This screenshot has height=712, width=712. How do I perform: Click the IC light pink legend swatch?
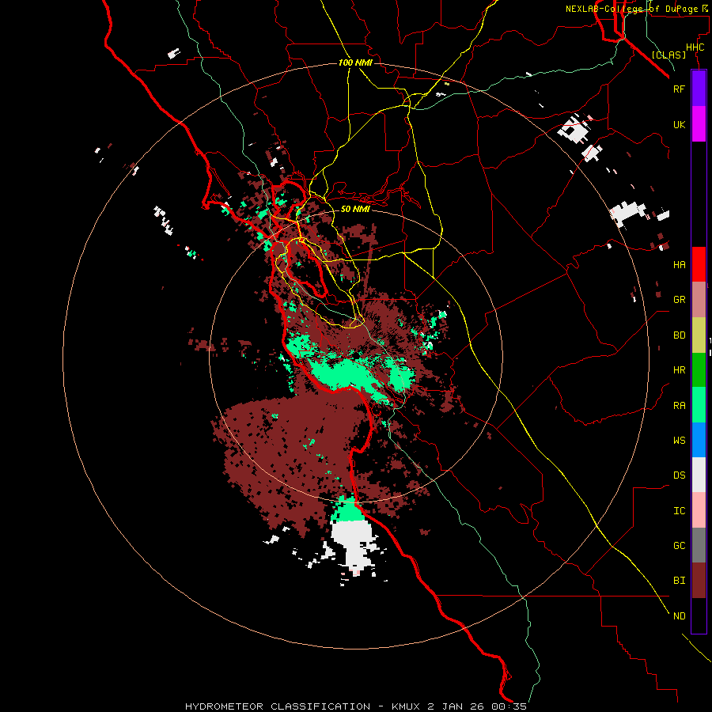(x=699, y=510)
